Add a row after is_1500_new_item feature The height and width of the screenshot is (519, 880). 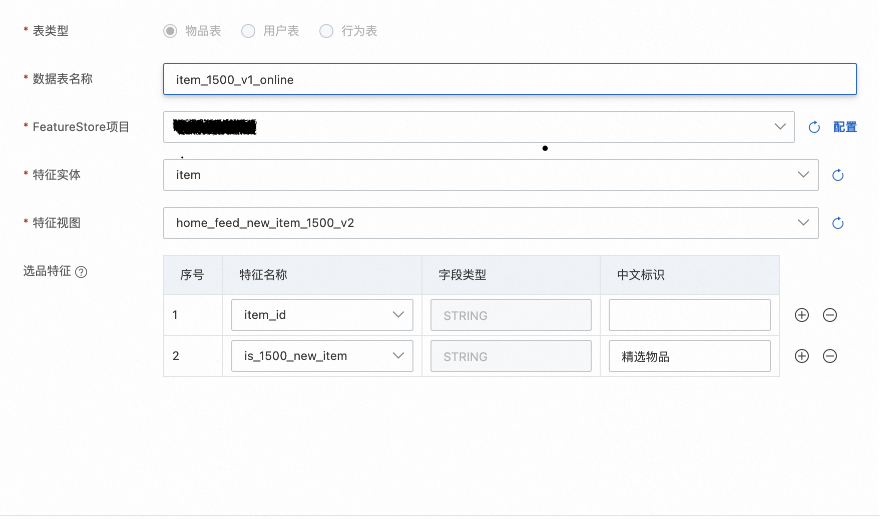pos(802,356)
